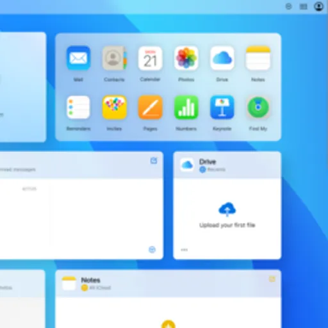Open the Find My app
Screen dimensions: 328x328
click(258, 107)
